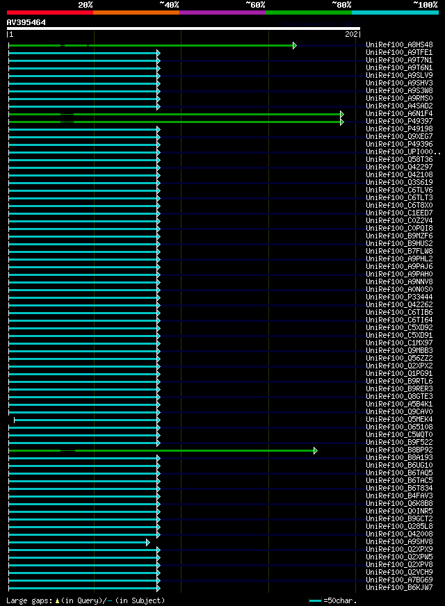This screenshot has width=445, height=606.
Task: Select the UniRef100_Q42297 entry
Action: [x=399, y=167]
